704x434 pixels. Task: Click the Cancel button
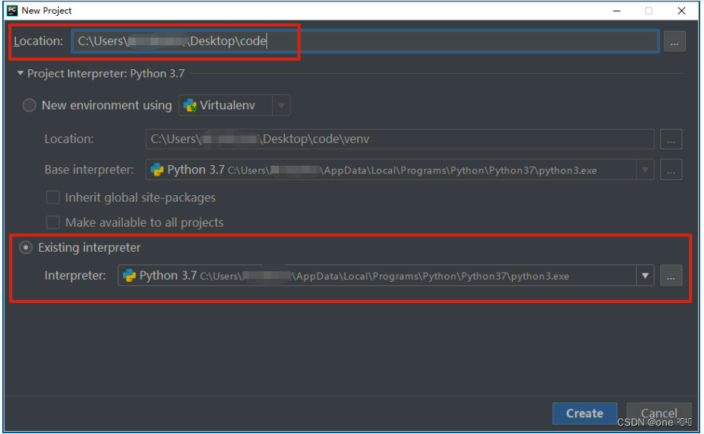click(x=659, y=414)
